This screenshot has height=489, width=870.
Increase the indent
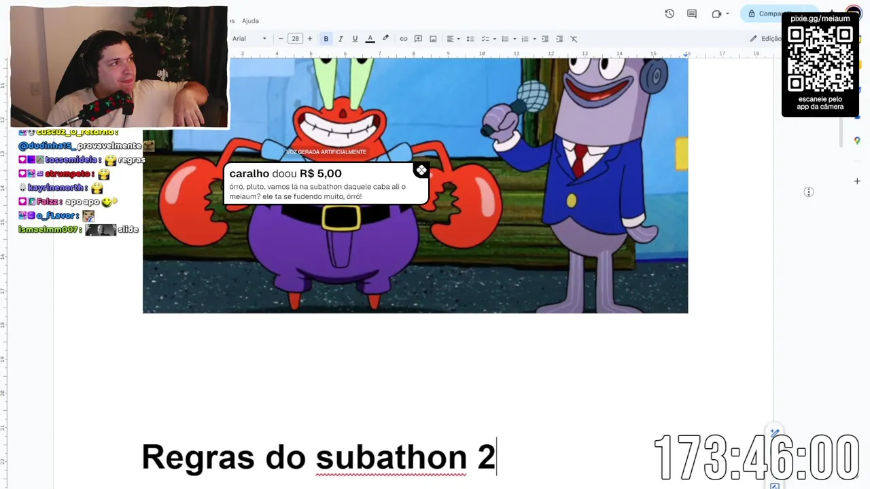(x=559, y=39)
